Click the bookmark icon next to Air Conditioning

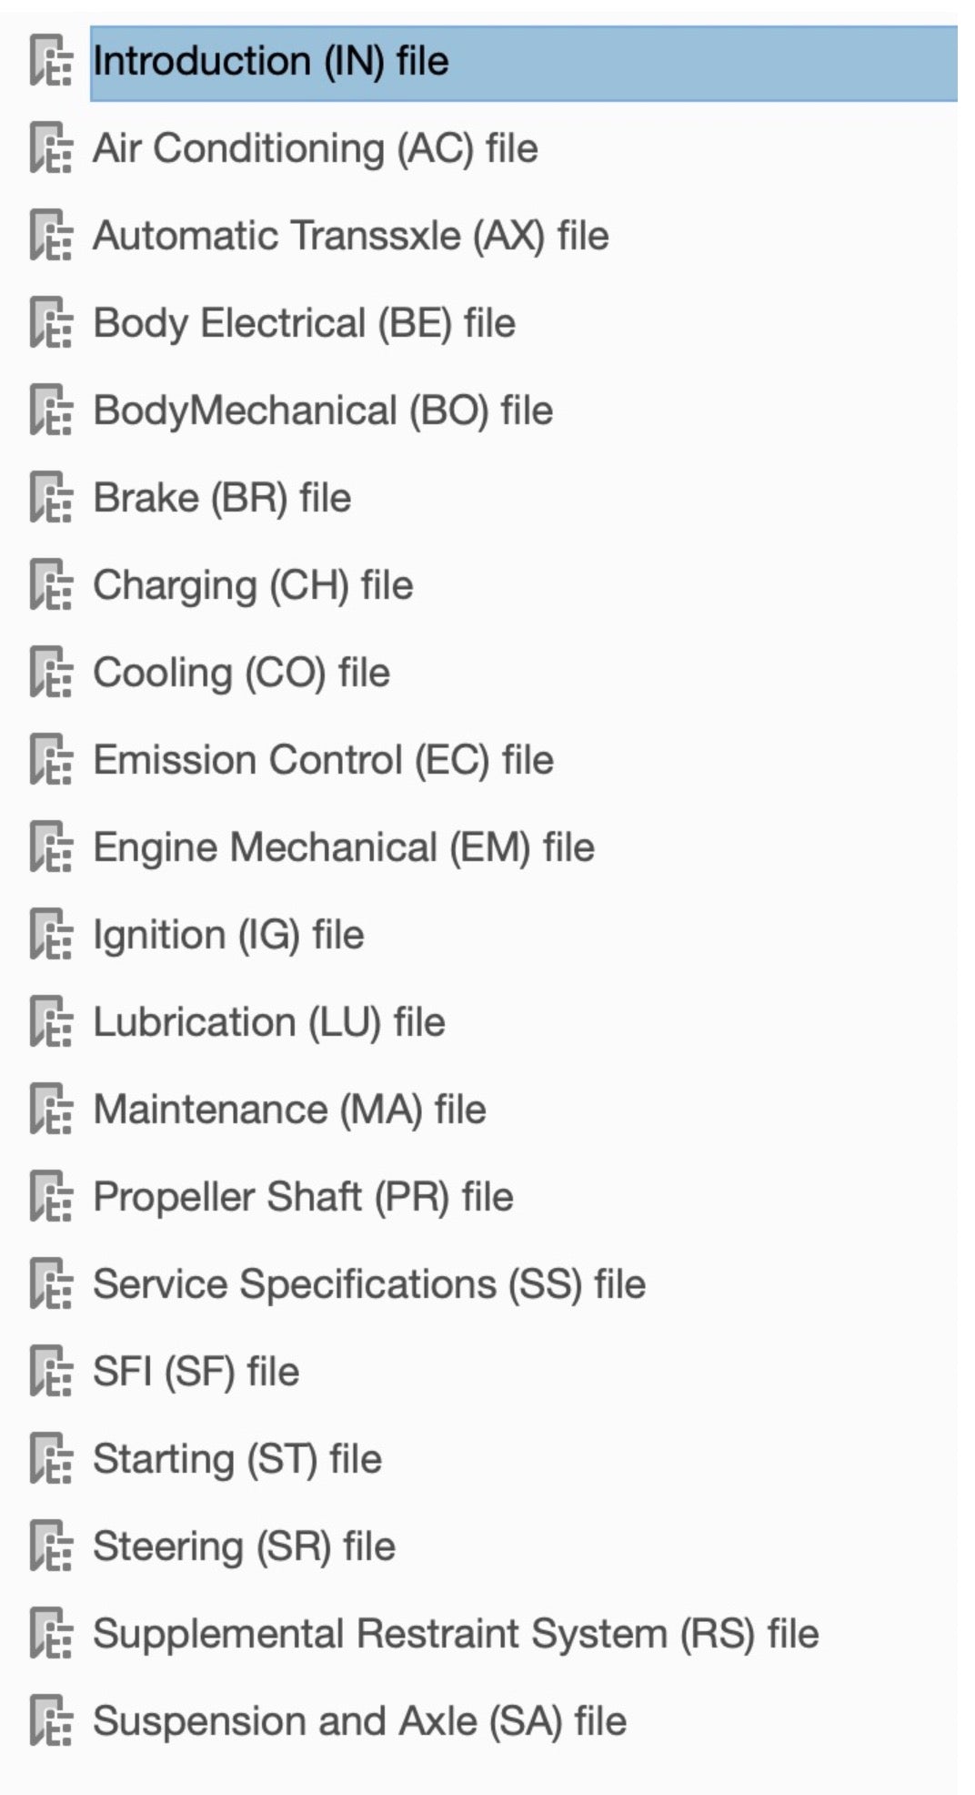(x=51, y=149)
